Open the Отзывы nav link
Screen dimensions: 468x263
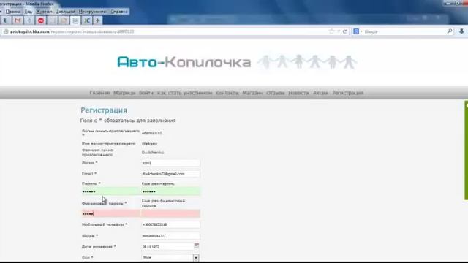(x=276, y=93)
